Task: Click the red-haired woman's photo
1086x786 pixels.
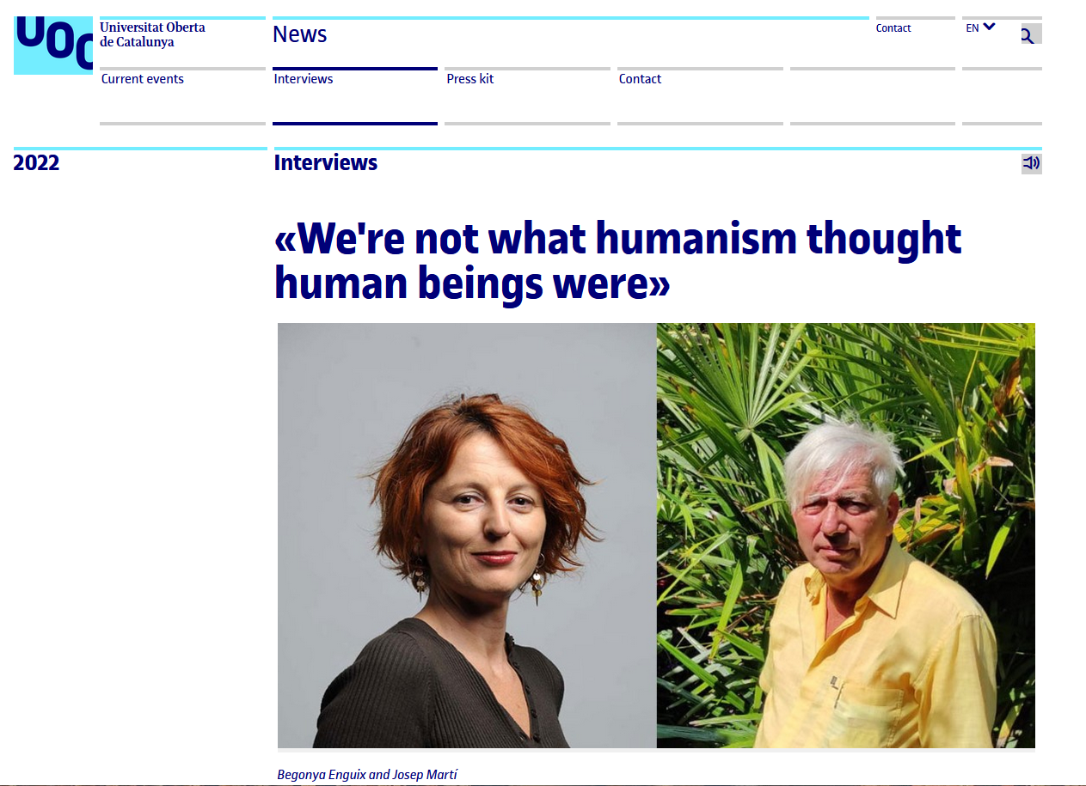Action: coord(467,535)
